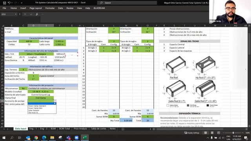Open the View ribbon tab
Image resolution: width=251 pixels, height=141 pixels.
[79, 8]
